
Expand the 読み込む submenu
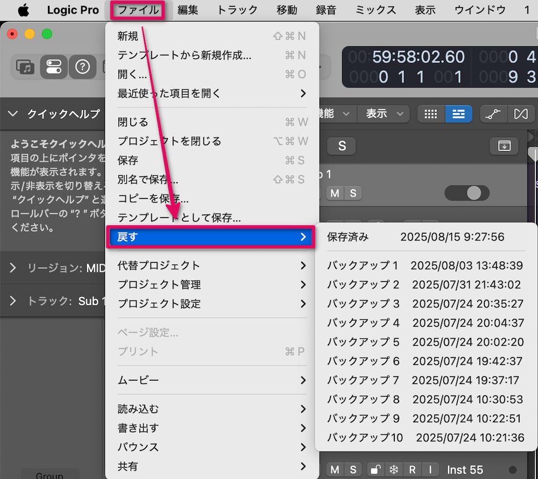click(211, 409)
